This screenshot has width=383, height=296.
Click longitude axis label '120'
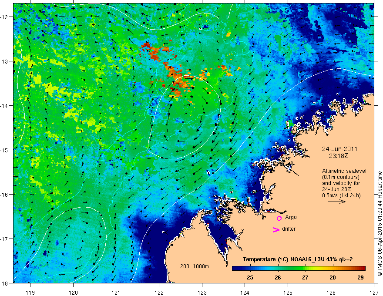[73, 293]
